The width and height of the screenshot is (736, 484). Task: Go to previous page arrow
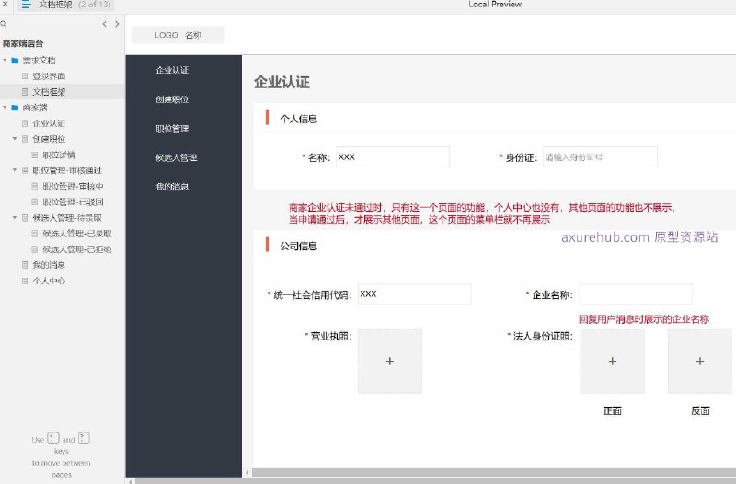[x=104, y=24]
